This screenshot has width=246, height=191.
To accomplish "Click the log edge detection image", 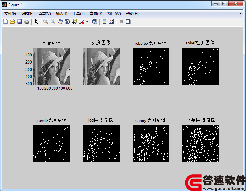I will pyautogui.click(x=101, y=143).
